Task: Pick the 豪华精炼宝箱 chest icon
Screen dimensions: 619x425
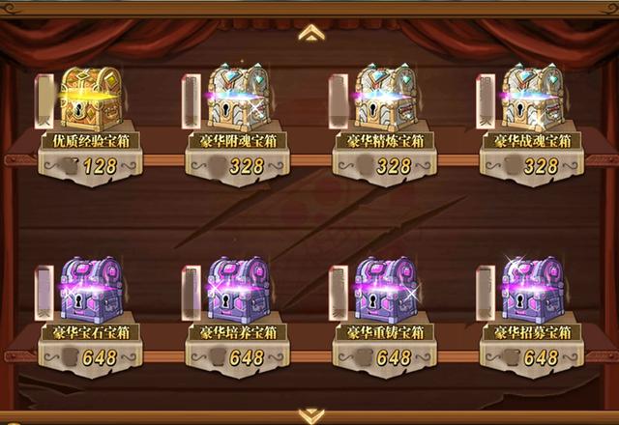Action: pos(386,98)
